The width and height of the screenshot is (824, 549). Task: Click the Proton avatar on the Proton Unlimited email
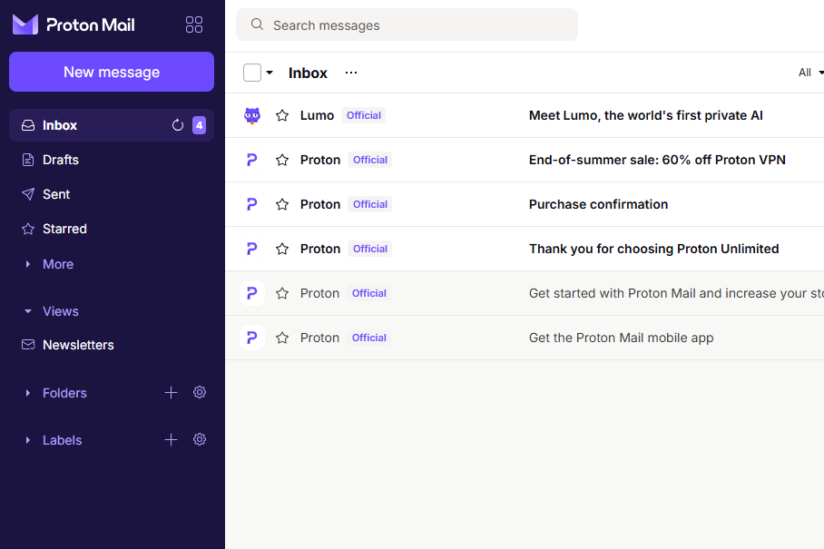[x=252, y=249]
